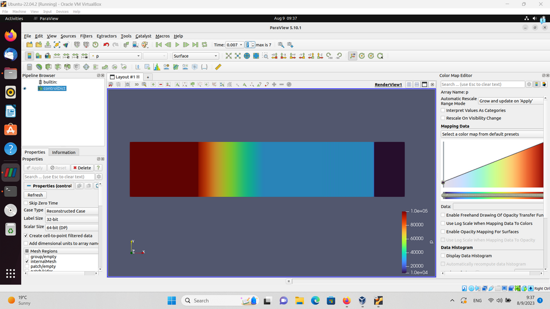The image size is (550, 309).
Task: Open a data file with the Open icon
Action: 29,45
